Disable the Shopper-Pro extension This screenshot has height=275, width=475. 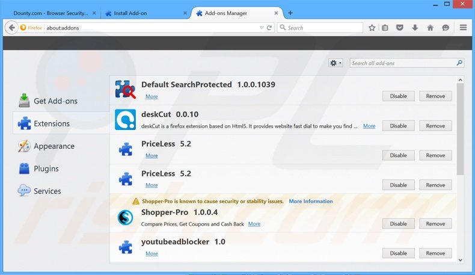click(399, 224)
